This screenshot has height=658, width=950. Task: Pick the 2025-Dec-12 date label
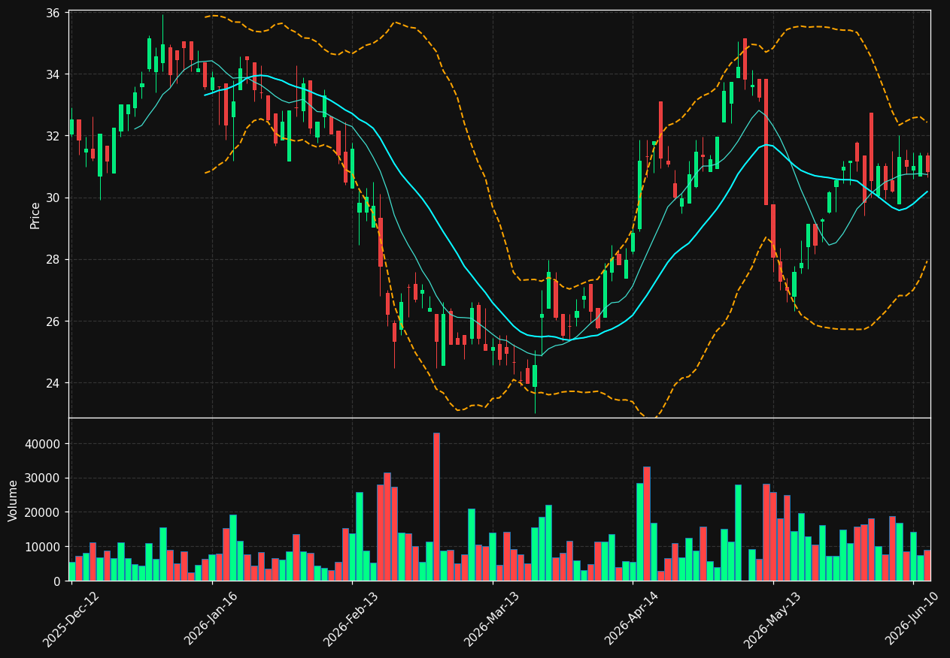(x=71, y=618)
